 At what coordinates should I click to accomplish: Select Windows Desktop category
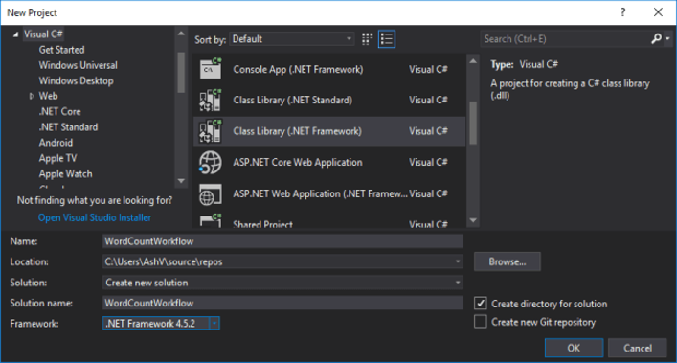[x=76, y=80]
